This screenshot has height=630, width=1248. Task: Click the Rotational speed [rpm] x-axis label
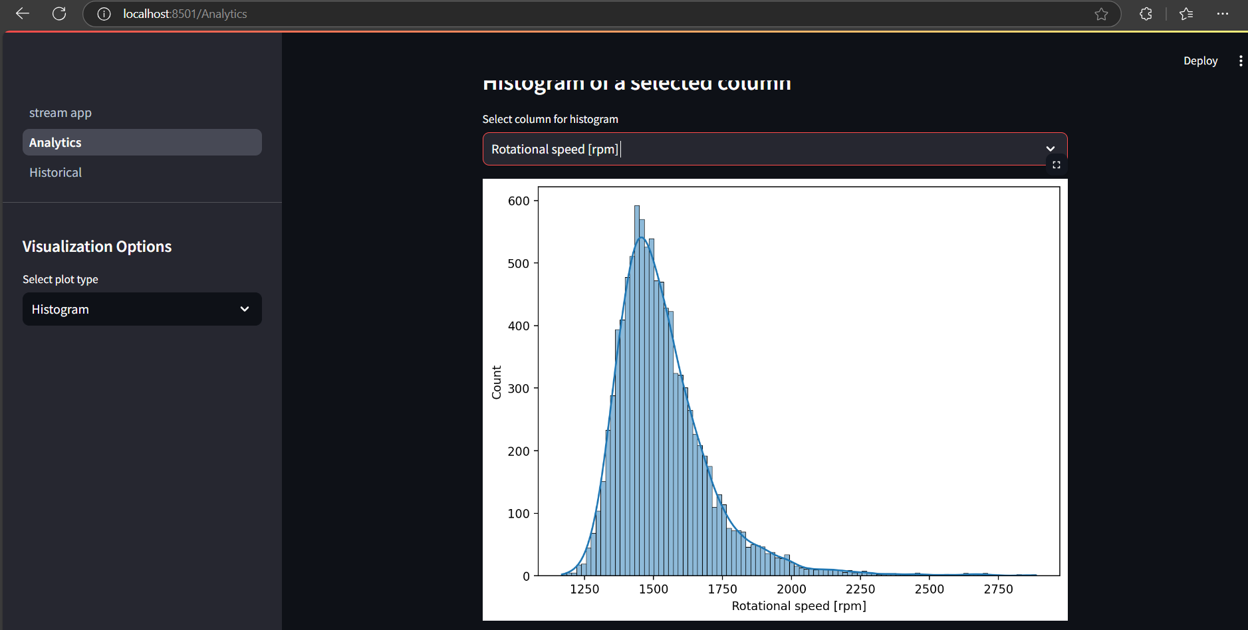(799, 606)
